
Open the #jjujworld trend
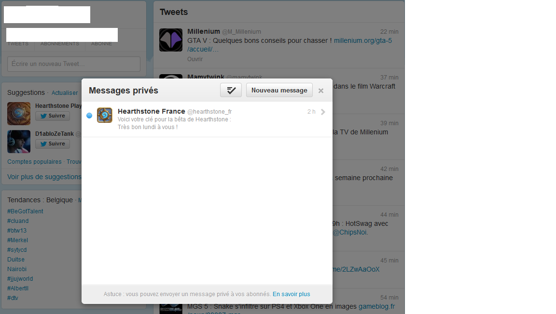tap(20, 278)
